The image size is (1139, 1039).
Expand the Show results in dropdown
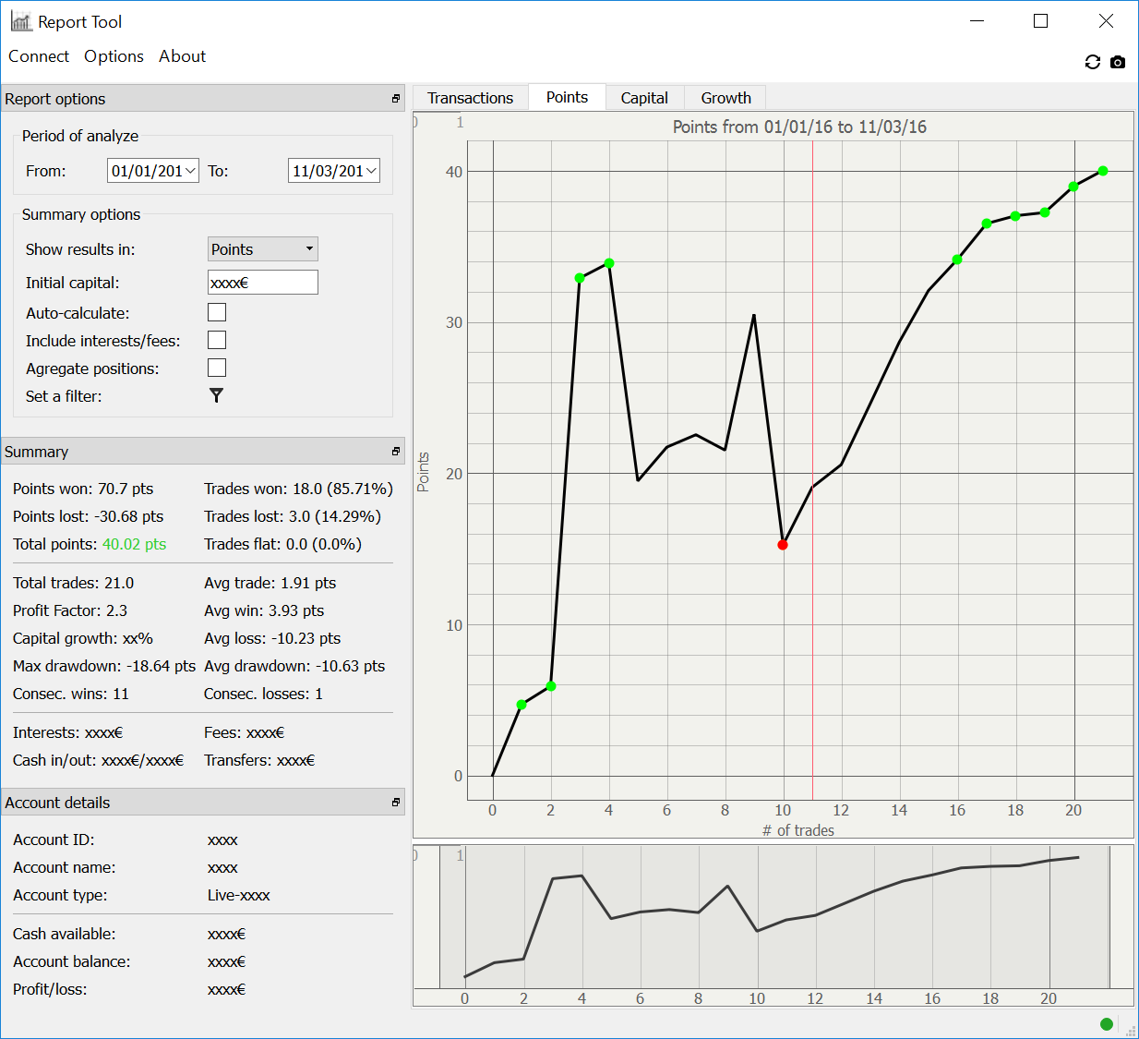pos(263,249)
